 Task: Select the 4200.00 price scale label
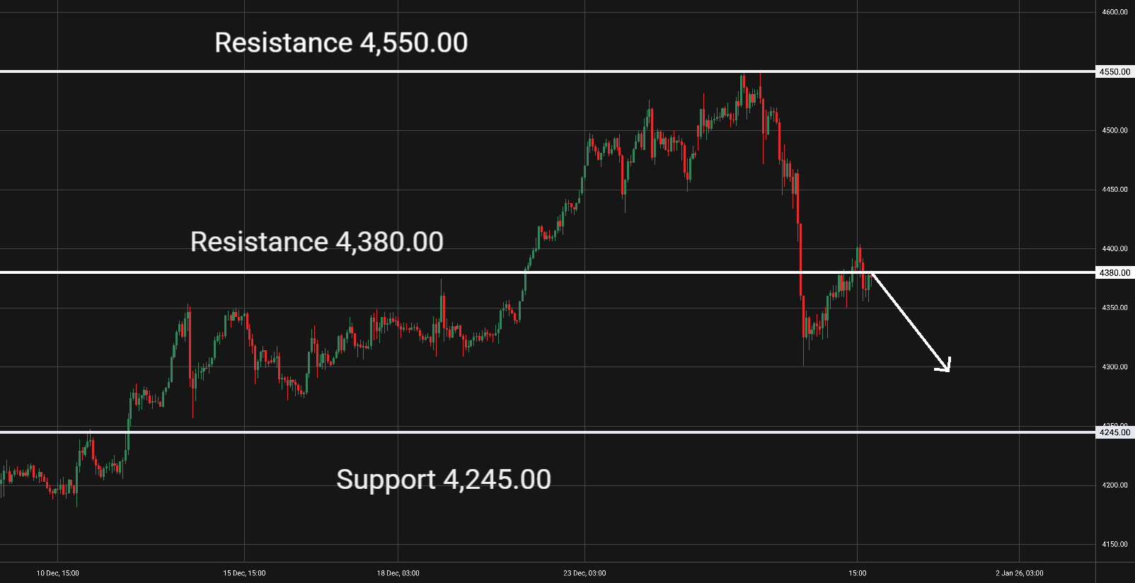(1114, 485)
